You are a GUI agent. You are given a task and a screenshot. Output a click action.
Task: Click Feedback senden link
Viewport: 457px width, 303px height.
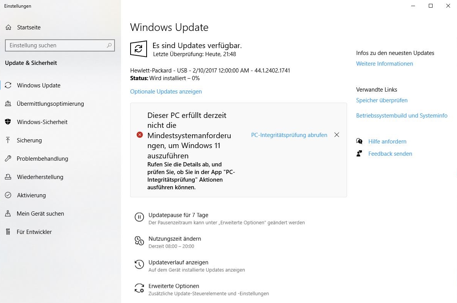coord(390,154)
